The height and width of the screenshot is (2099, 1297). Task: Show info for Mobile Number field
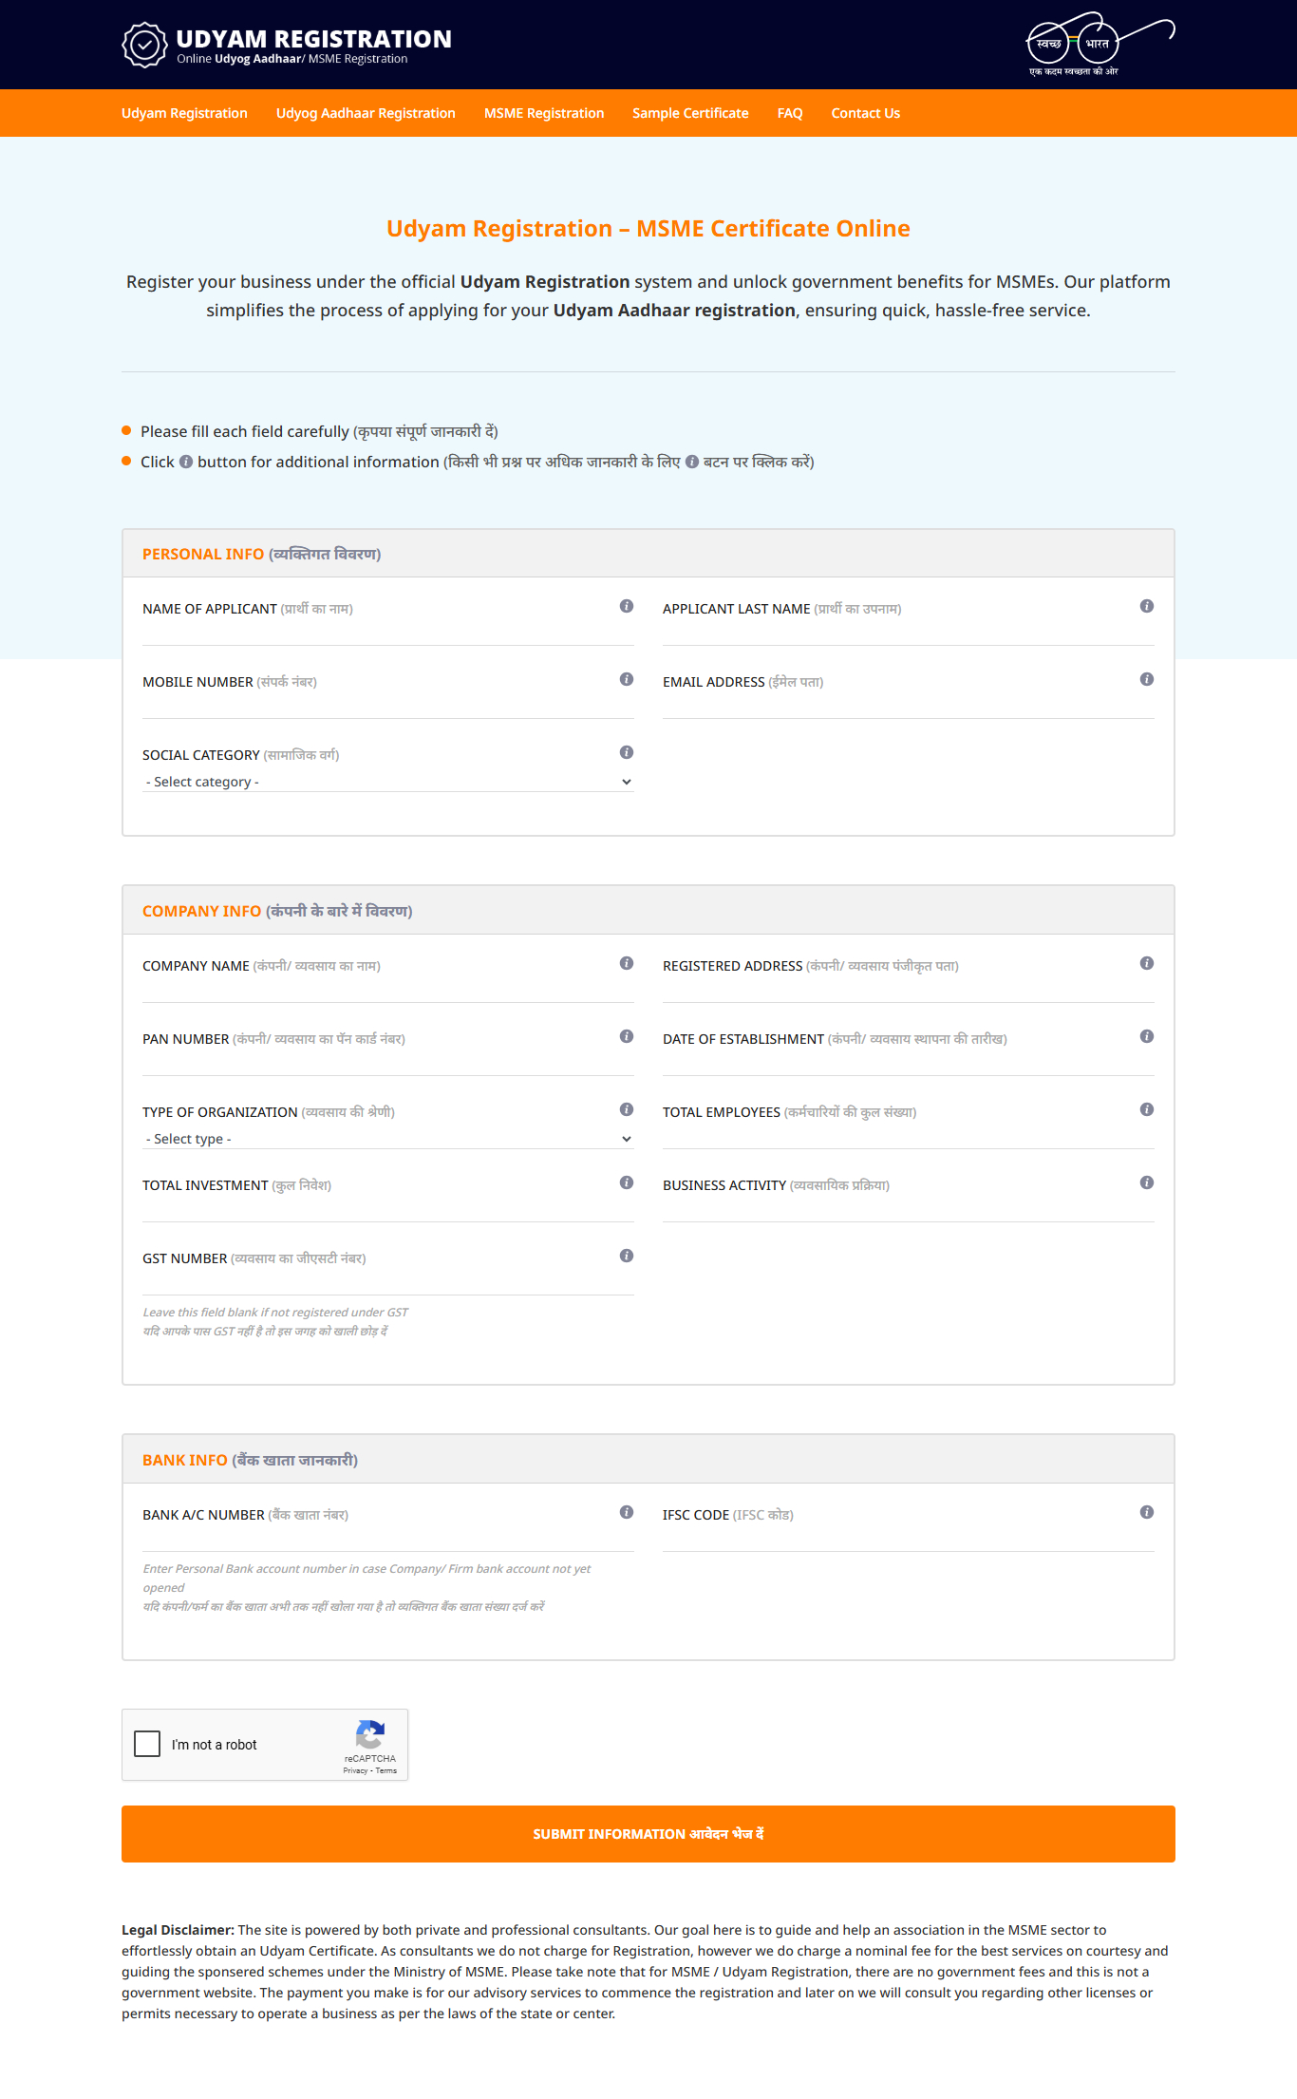(x=627, y=679)
